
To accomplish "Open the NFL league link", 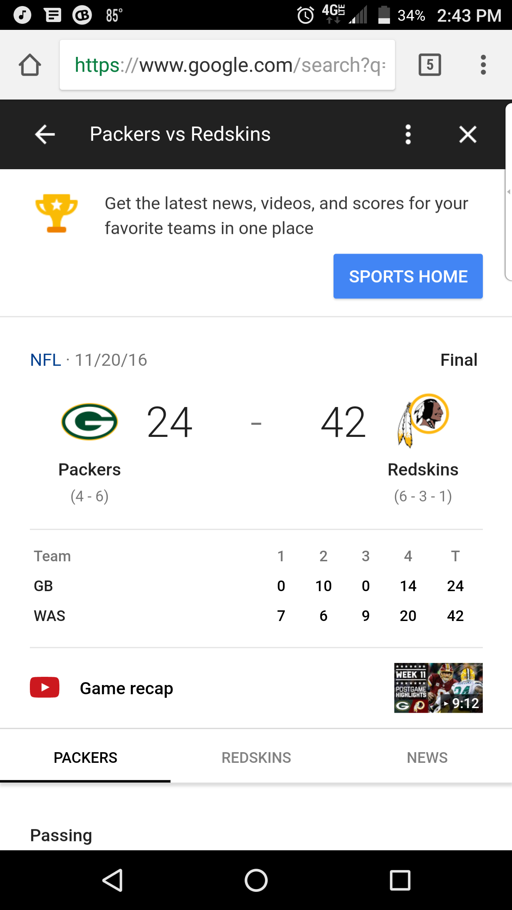I will [46, 360].
